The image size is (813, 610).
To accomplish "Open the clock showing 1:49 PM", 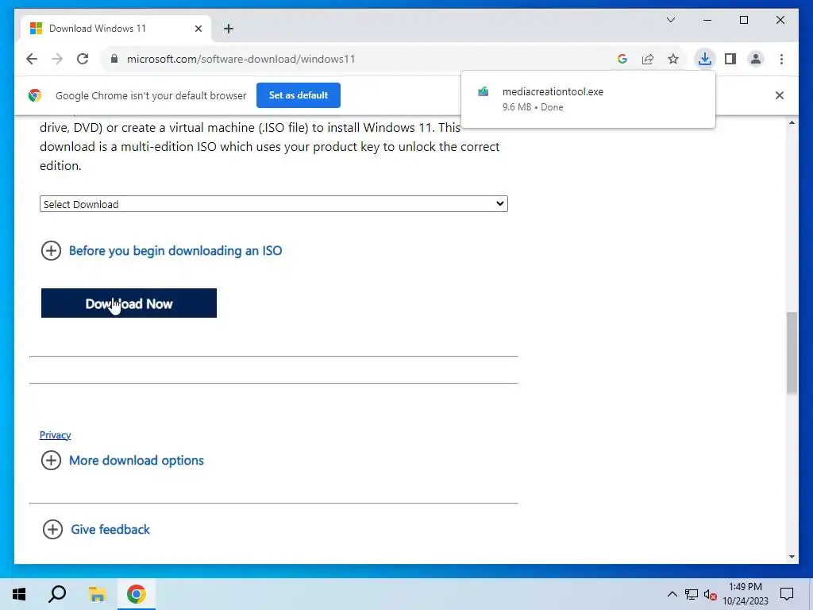I will coord(746,594).
